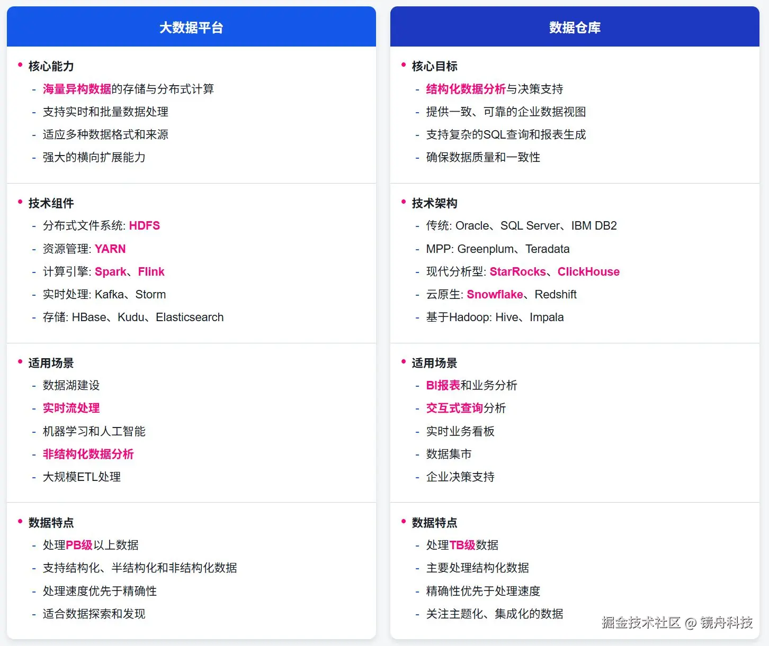Click the line BI报表和业务分析
This screenshot has height=646, width=769.
[471, 385]
